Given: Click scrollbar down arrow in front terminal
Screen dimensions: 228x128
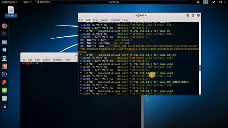Looking at the screenshot, I should click(x=200, y=94).
